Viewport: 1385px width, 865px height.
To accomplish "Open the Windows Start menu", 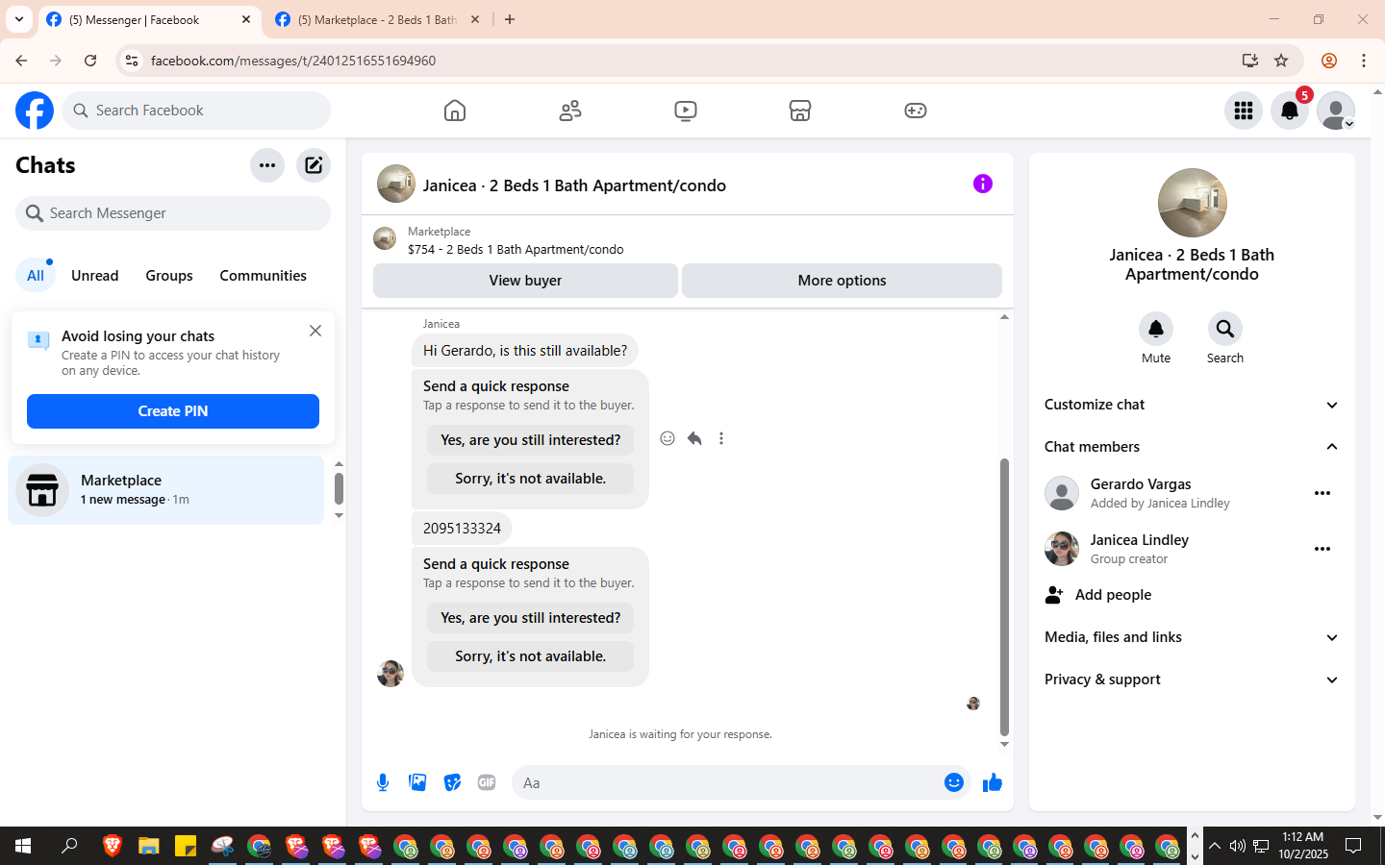I will tap(23, 846).
